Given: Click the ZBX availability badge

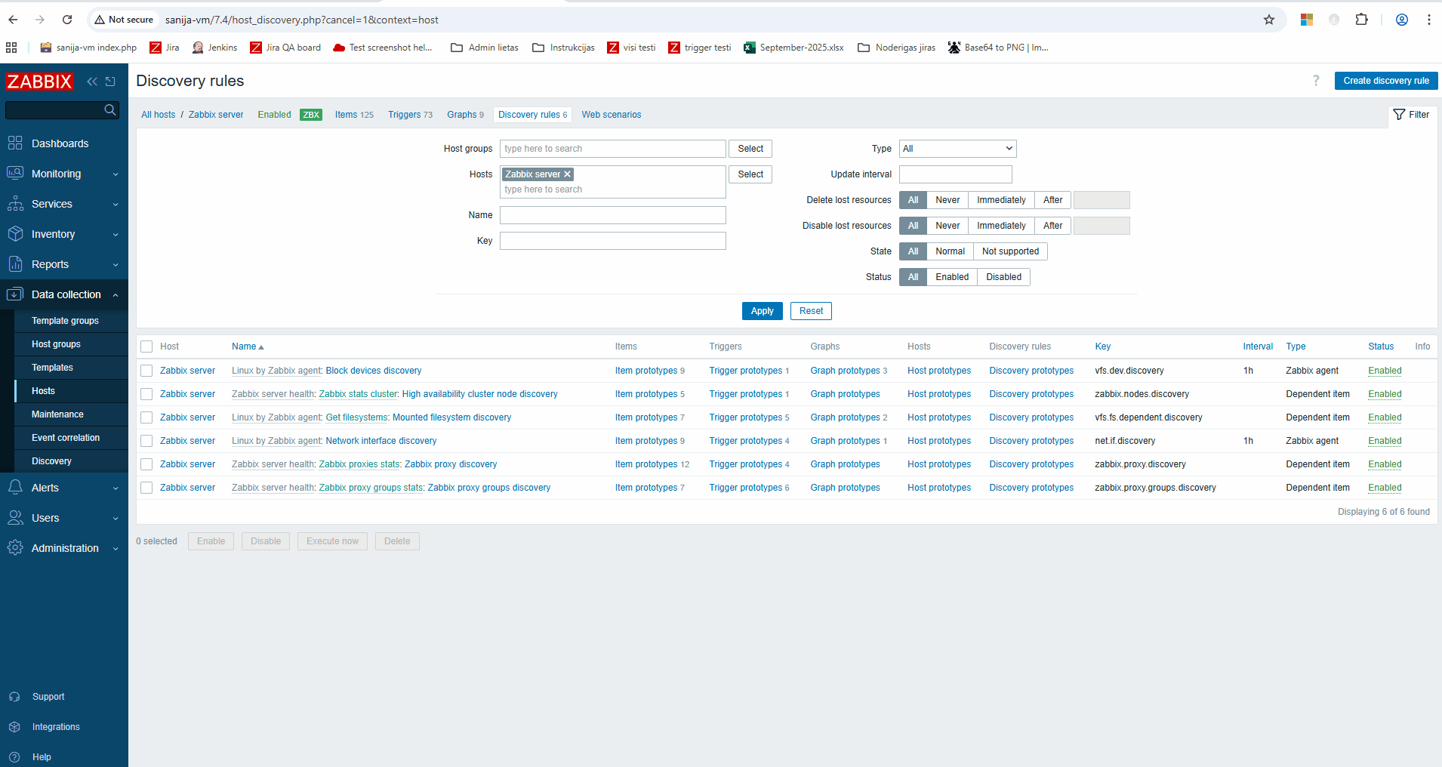Looking at the screenshot, I should pos(311,115).
